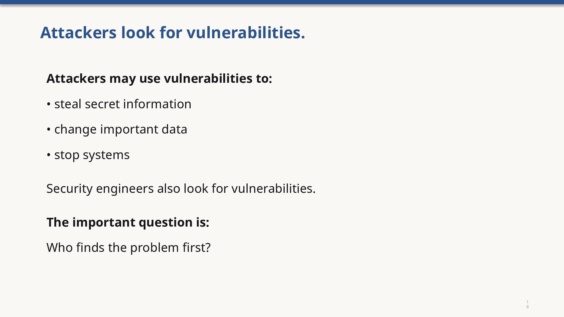Select the heading "Attackers may use vulnerabilities to:"
Image resolution: width=564 pixels, height=317 pixels.
[x=159, y=79]
